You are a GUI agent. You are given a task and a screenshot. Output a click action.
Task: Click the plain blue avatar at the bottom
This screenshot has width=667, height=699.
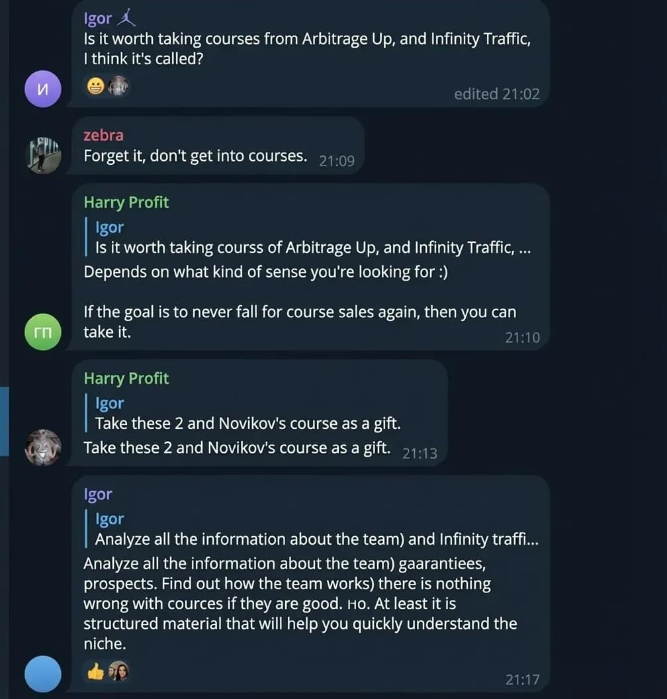[x=43, y=673]
